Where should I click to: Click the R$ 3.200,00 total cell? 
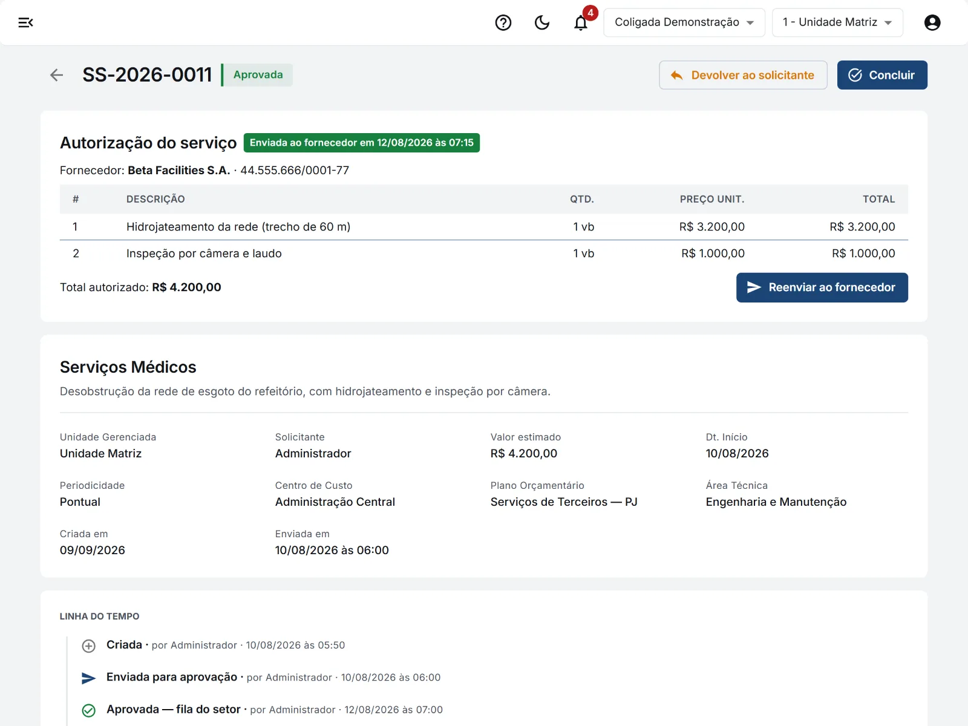pyautogui.click(x=862, y=227)
